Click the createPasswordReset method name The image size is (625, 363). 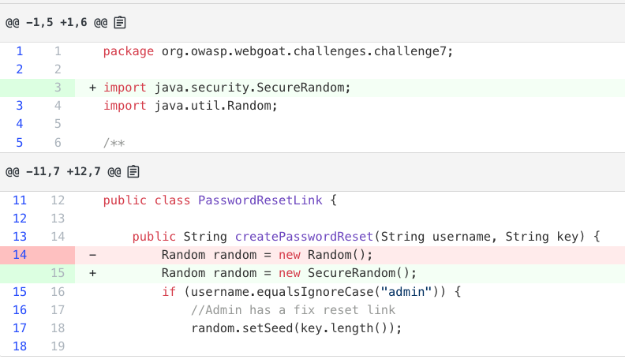click(x=304, y=237)
